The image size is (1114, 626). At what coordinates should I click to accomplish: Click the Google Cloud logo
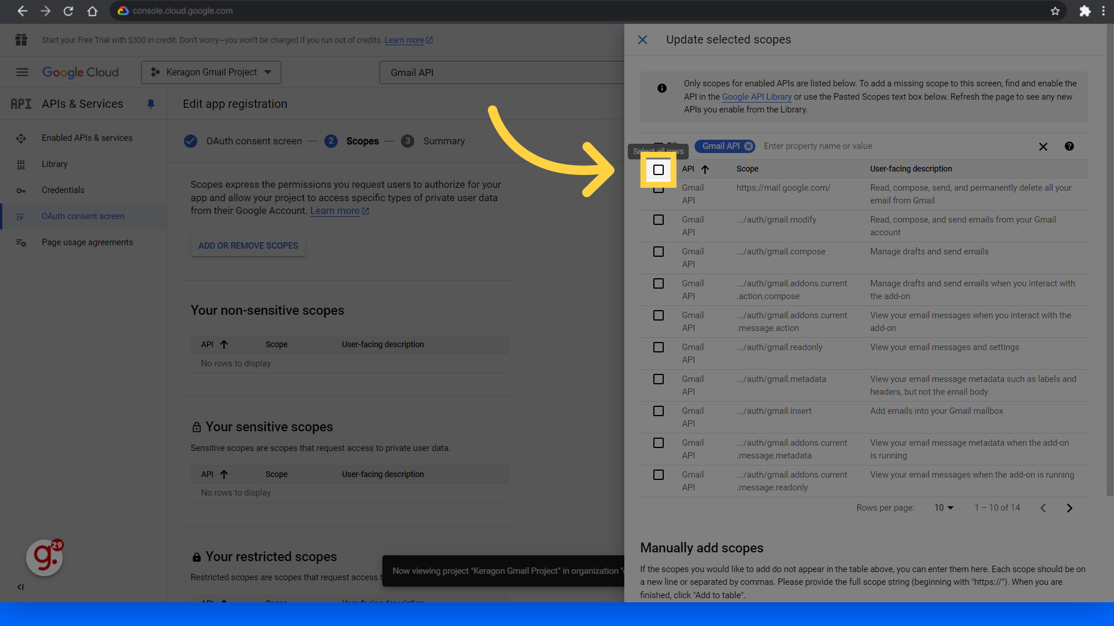pos(80,72)
